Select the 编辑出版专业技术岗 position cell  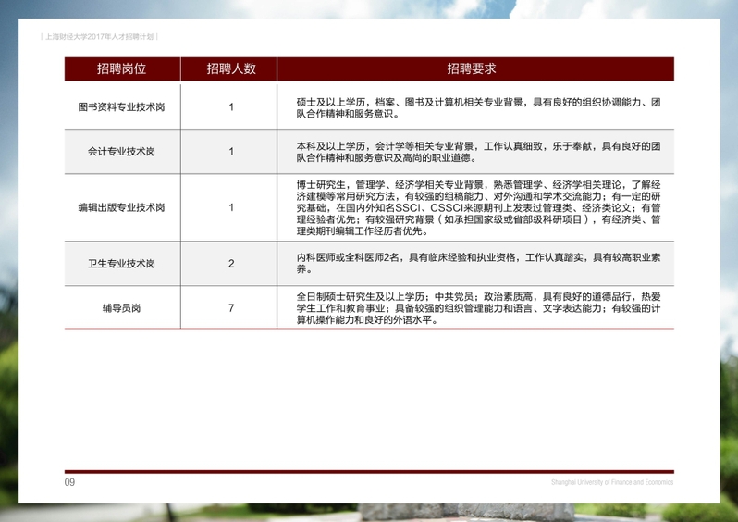click(x=121, y=207)
